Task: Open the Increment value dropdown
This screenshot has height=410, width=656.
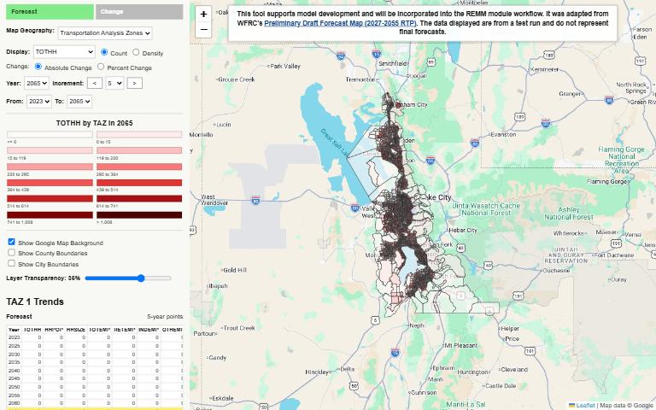Action: 114,83
